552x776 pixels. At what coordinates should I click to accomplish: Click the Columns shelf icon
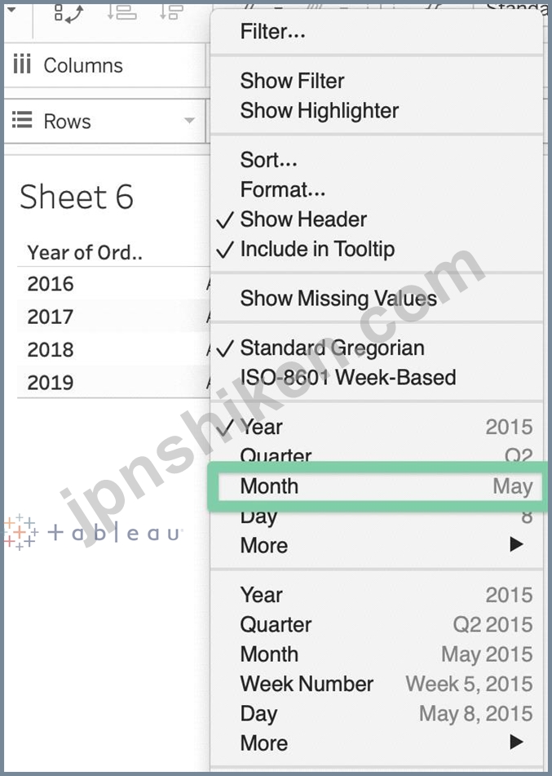coord(22,65)
